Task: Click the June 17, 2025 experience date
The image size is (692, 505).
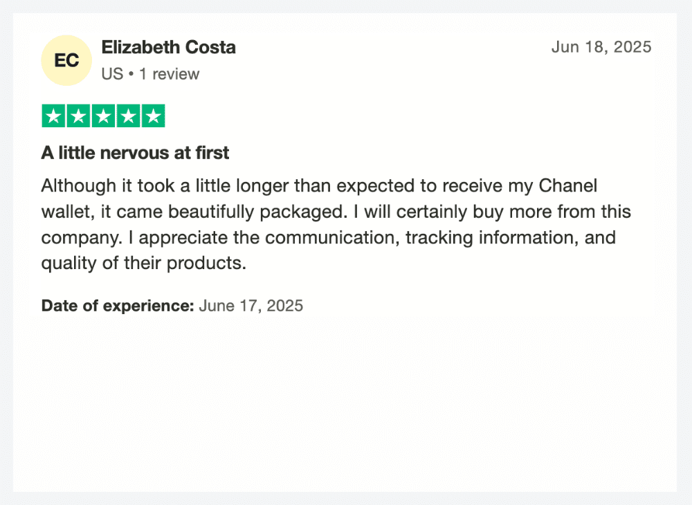Action: pyautogui.click(x=251, y=306)
